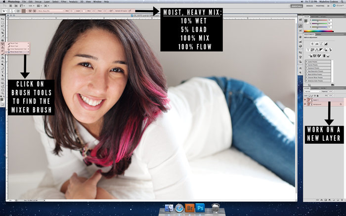Choose Mixer Brush Tool from the flyout
The height and width of the screenshot is (216, 346).
click(x=17, y=52)
